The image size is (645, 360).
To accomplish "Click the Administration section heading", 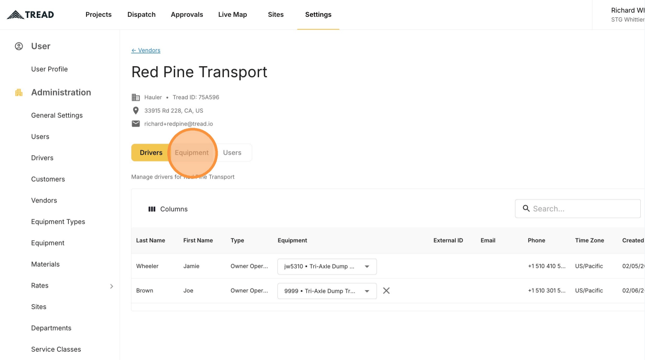I will click(61, 92).
